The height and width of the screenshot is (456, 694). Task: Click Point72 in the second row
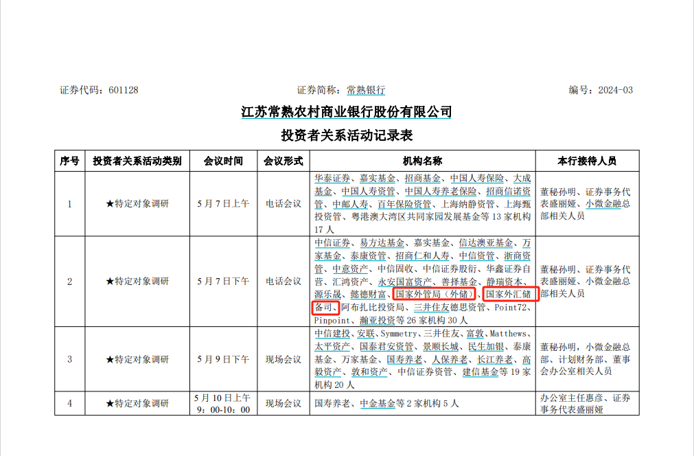(510, 307)
